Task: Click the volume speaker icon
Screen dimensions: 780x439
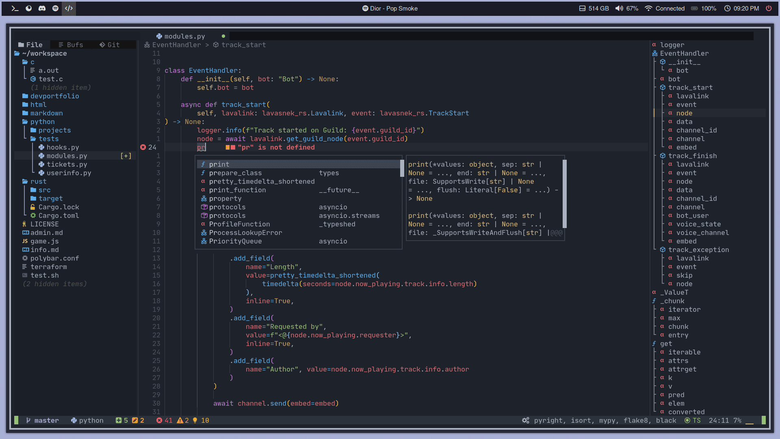Action: (x=619, y=8)
